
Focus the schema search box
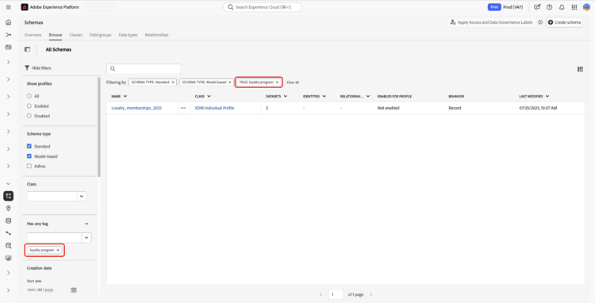coord(144,69)
